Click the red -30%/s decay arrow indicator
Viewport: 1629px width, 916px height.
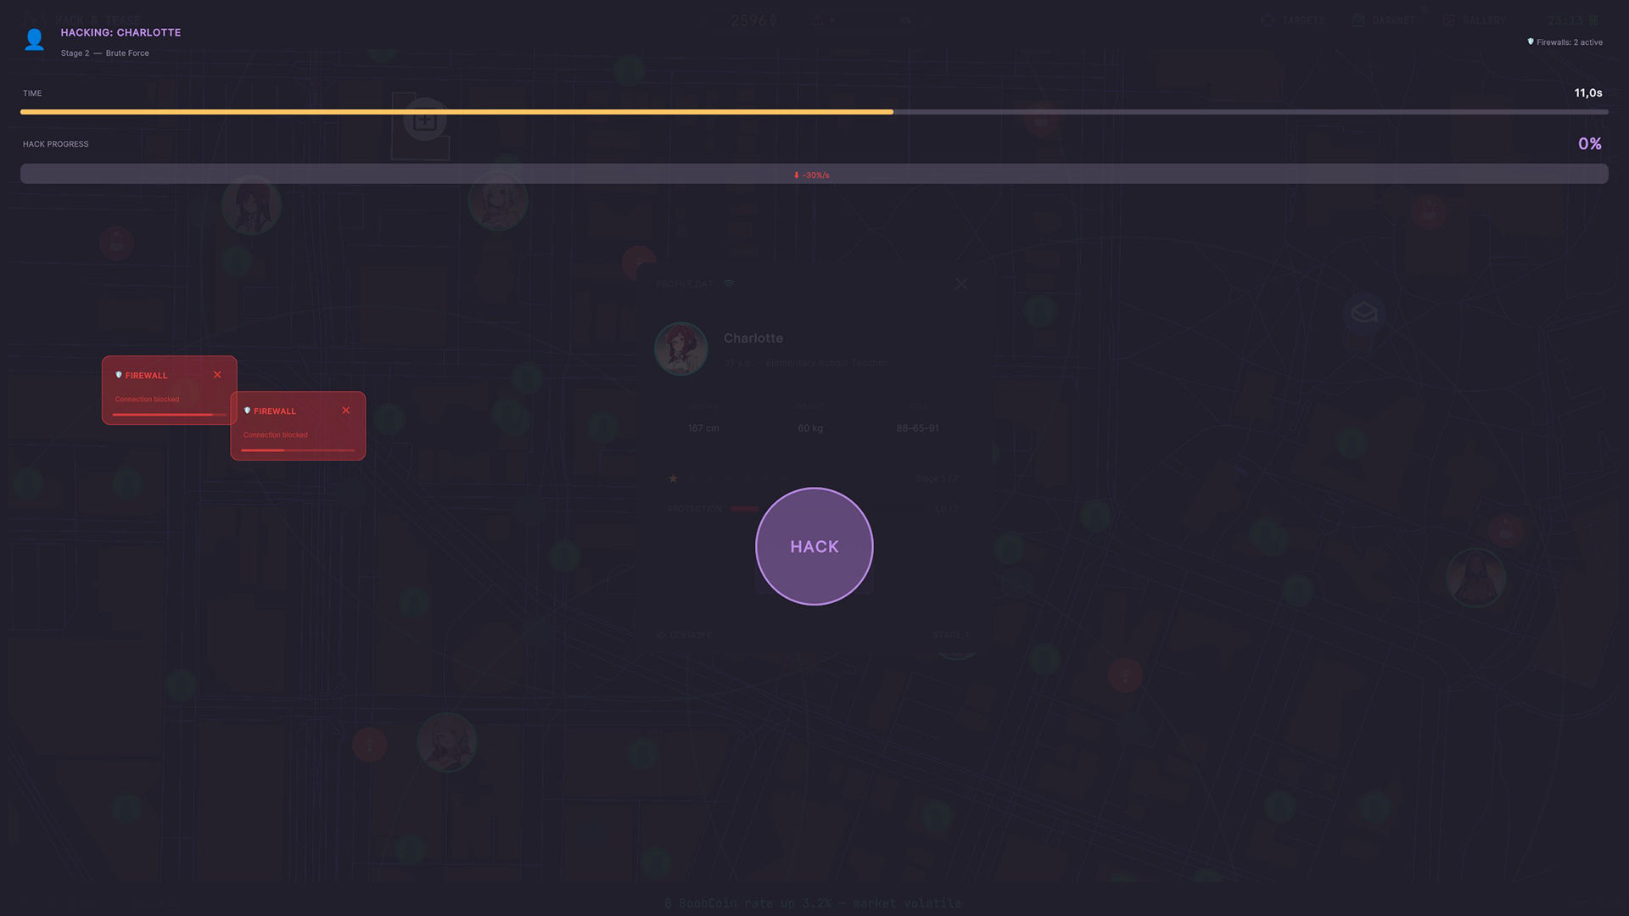(810, 175)
